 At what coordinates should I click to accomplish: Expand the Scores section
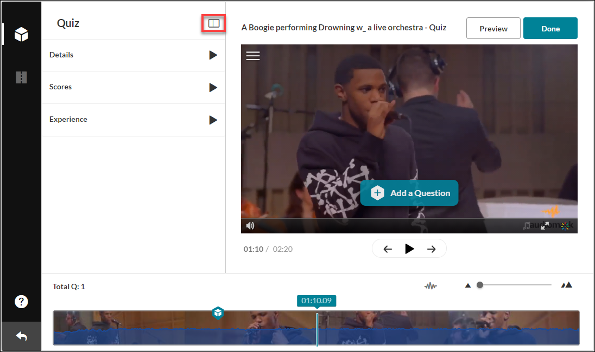click(x=133, y=87)
